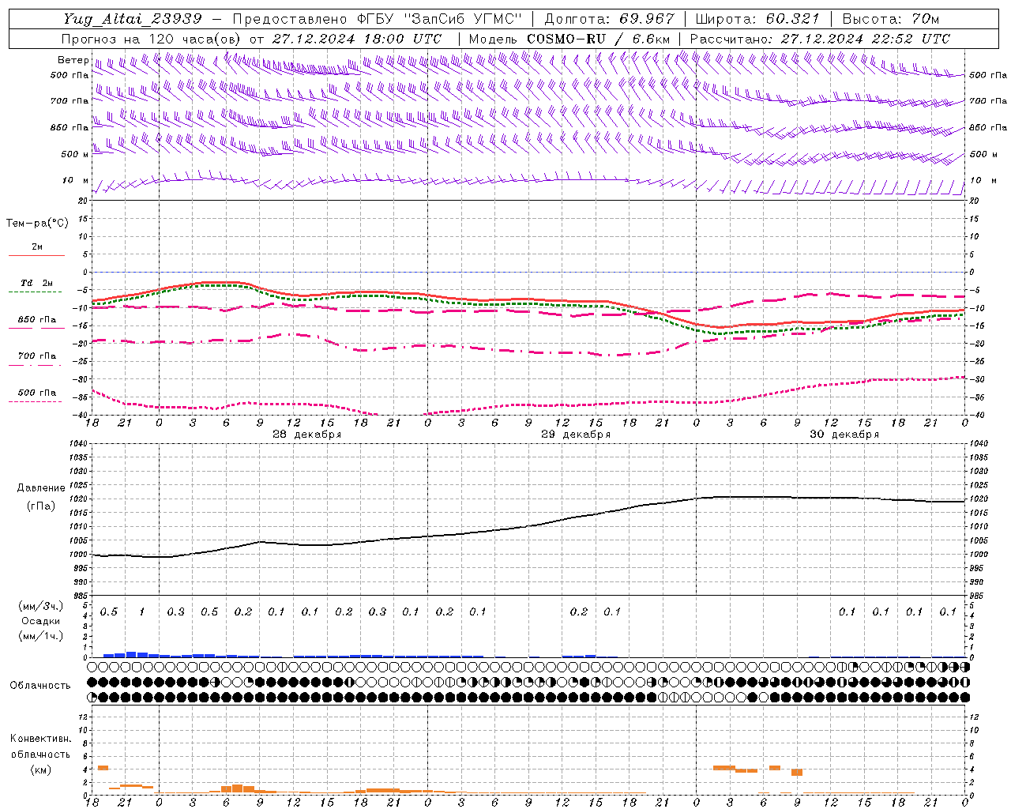Select the forecast start 27.12.2024 18:00 UTC
Image resolution: width=1011 pixels, height=809 pixels.
coord(357,39)
